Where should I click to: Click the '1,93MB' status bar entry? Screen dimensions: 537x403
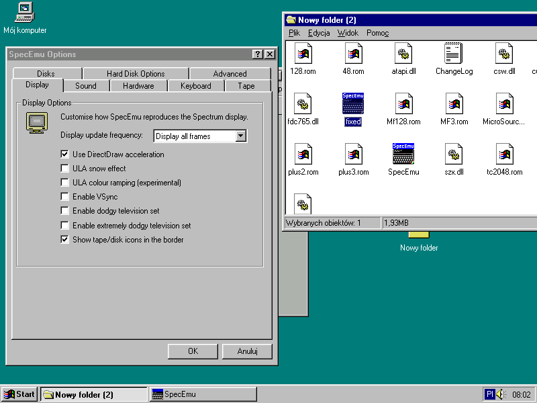point(396,223)
